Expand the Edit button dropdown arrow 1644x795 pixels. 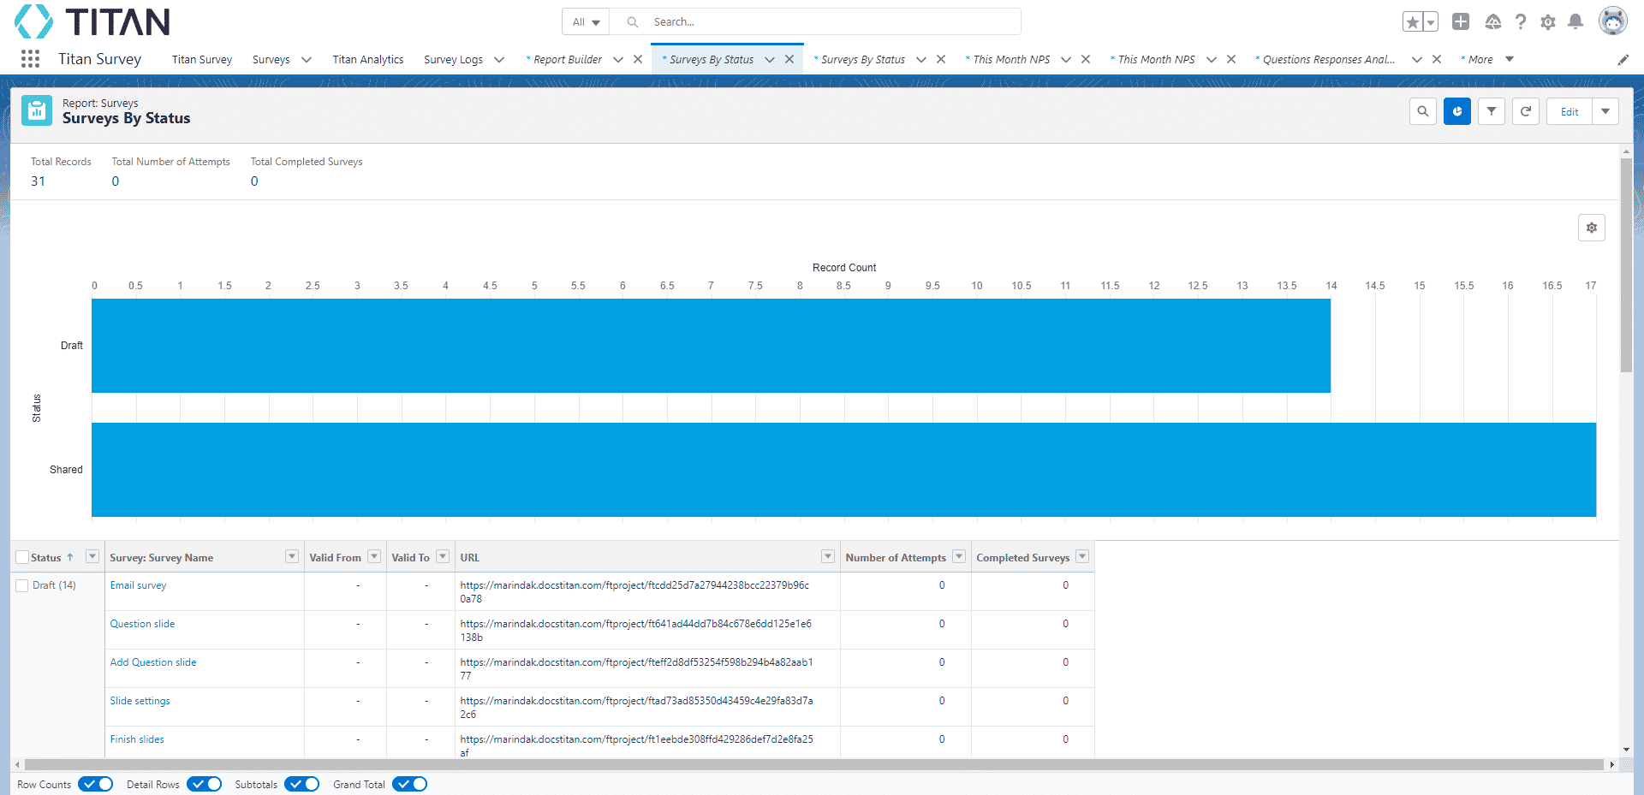(1605, 111)
